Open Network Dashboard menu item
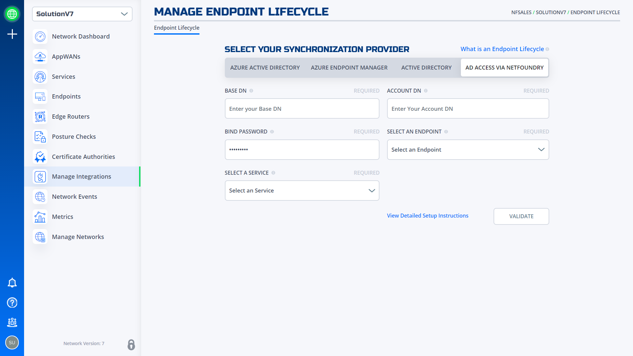 coord(82,37)
